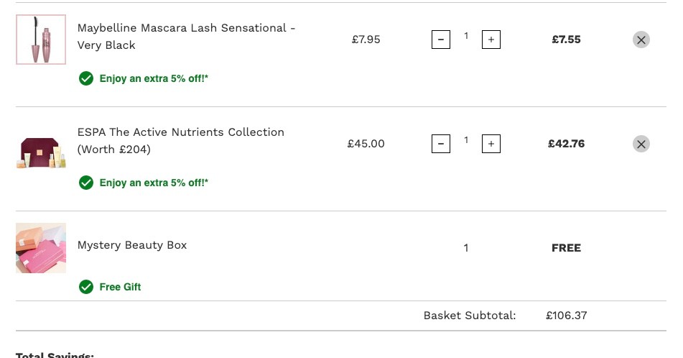Increase ESPA Collection quantity with plus button
This screenshot has height=358, width=683.
[491, 144]
